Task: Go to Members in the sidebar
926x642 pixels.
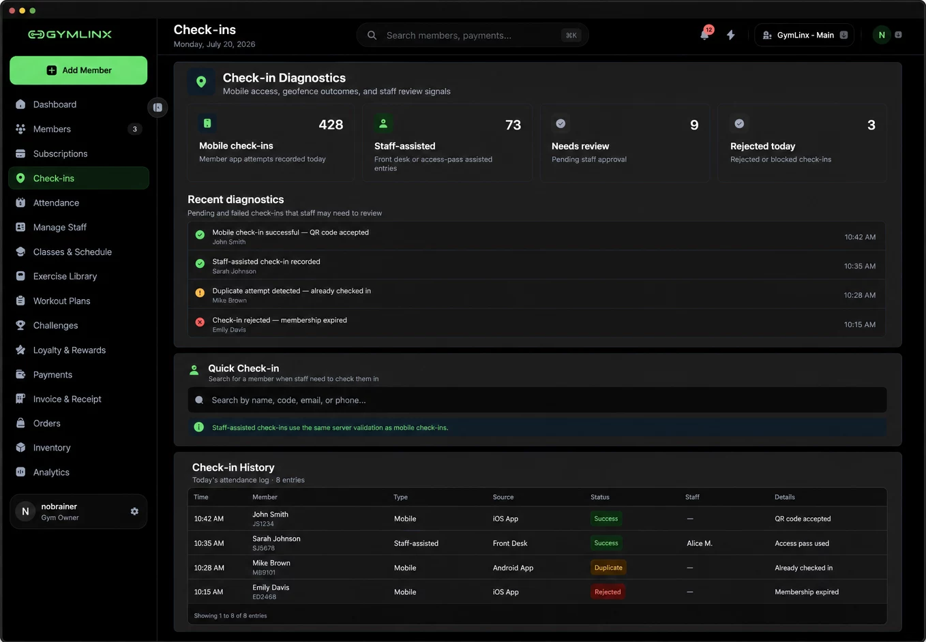Action: pos(78,129)
